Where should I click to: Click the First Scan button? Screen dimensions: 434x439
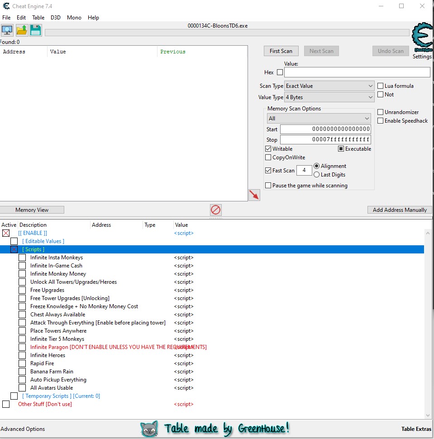(281, 51)
